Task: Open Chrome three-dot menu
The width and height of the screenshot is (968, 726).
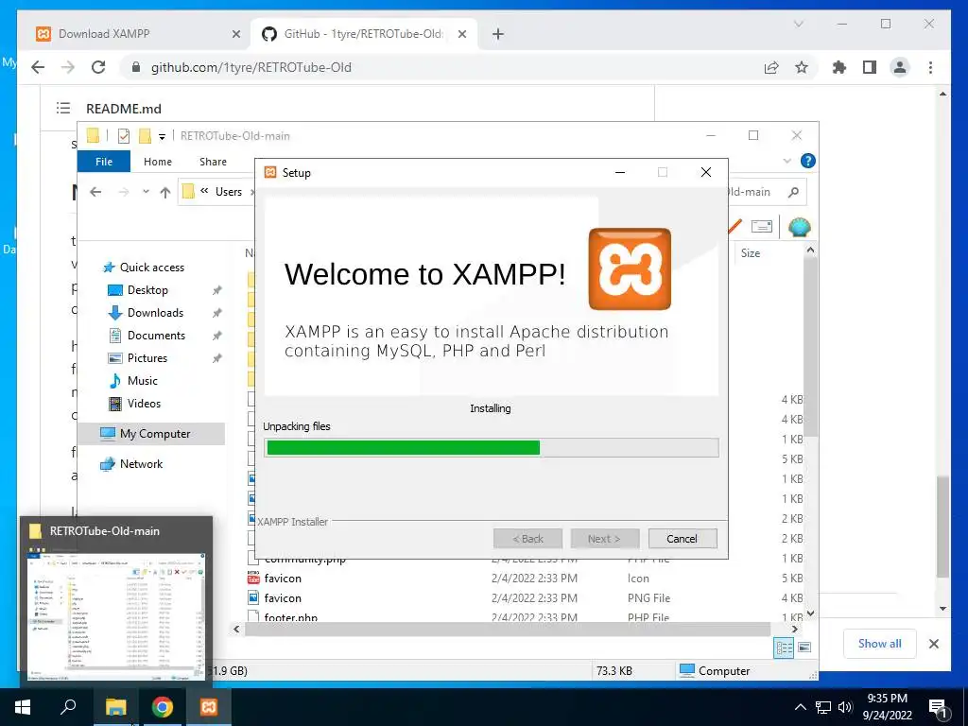Action: click(930, 67)
